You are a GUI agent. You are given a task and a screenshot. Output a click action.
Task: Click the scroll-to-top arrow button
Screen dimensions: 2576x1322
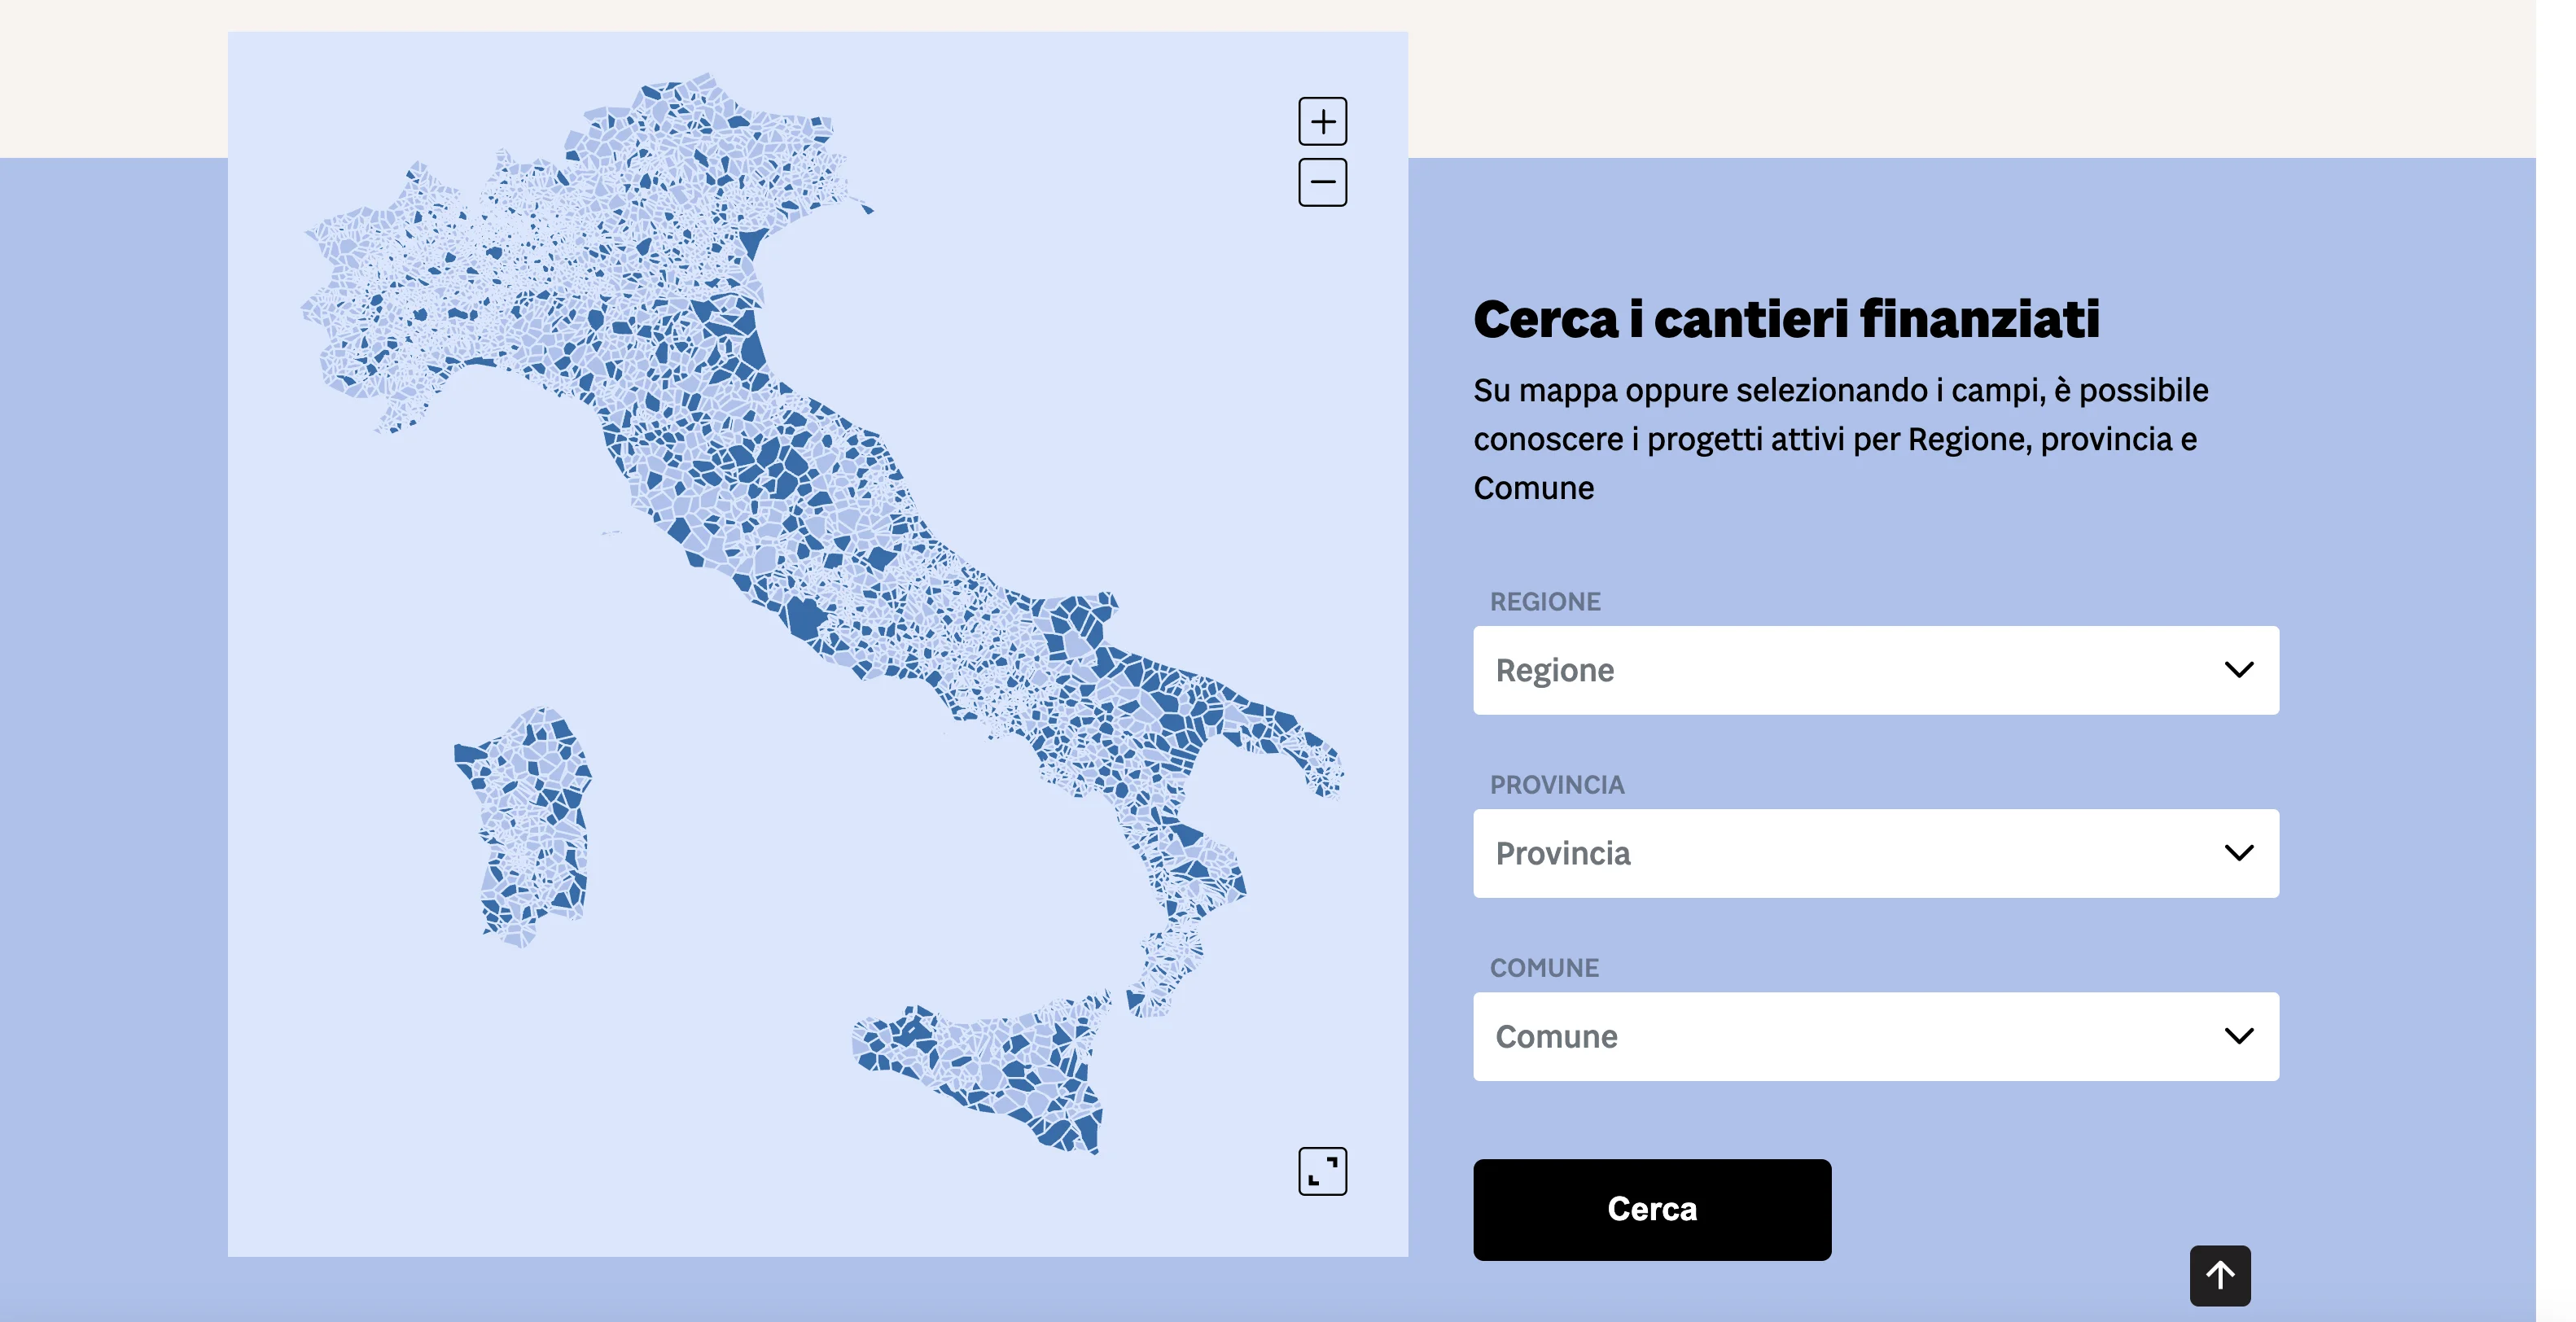[x=2219, y=1275]
